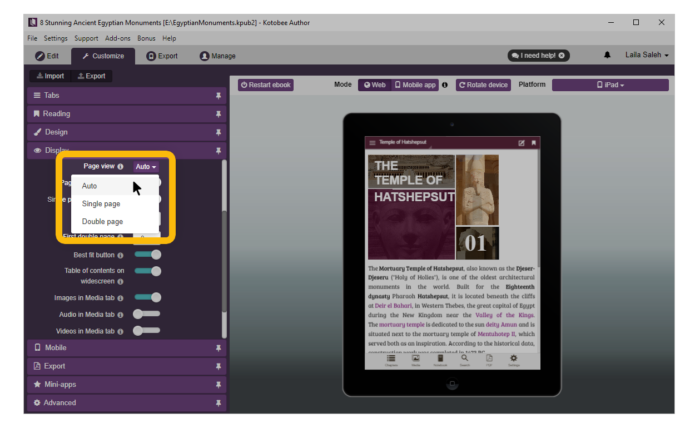This screenshot has height=428, width=695.
Task: Open the Media icon in ebook footer
Action: pos(416,360)
